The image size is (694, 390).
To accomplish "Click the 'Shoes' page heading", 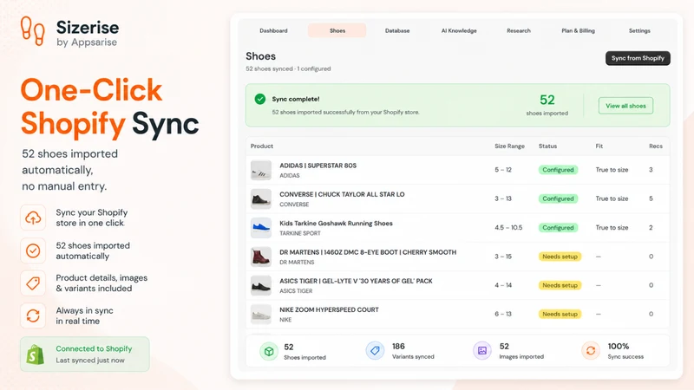I will tap(261, 56).
